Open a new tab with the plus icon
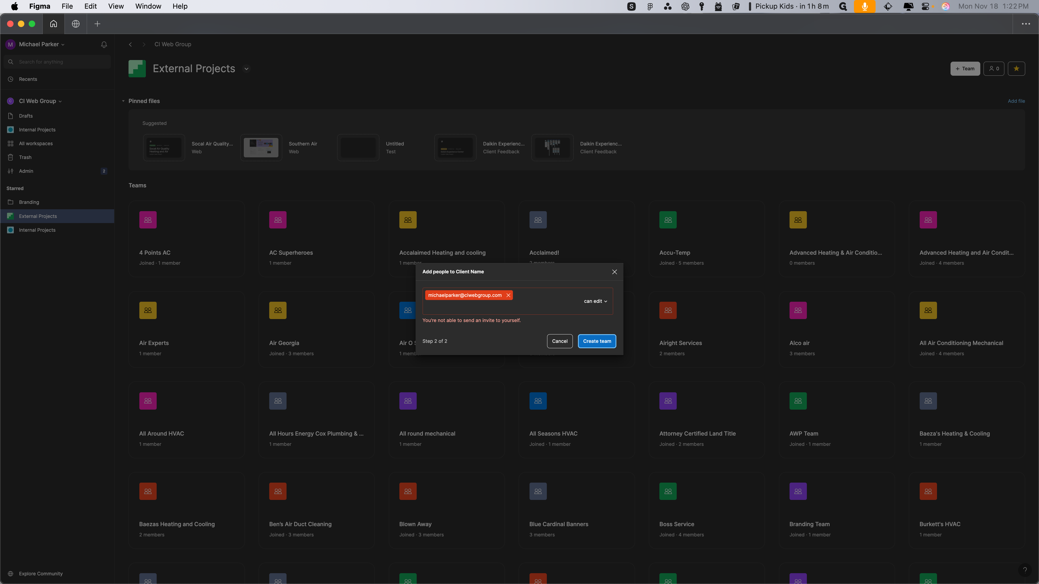Image resolution: width=1039 pixels, height=584 pixels. [97, 24]
